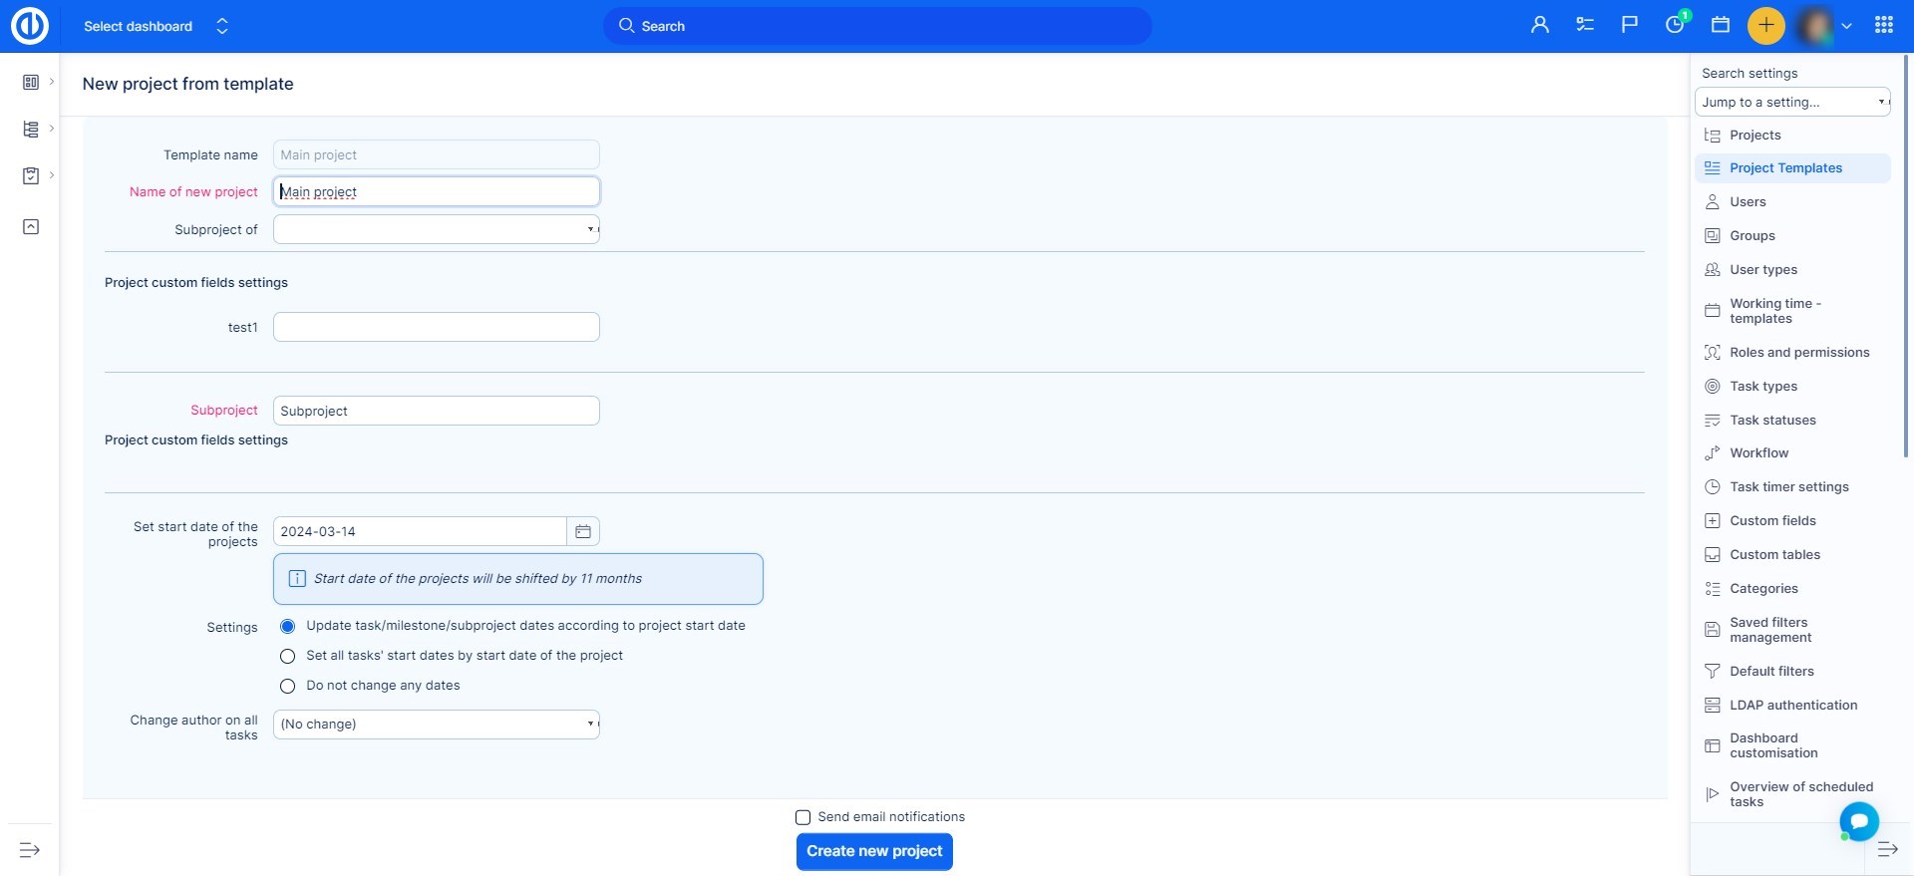Click the yellow plus quick-add button
Viewport: 1914px width, 876px height.
point(1765,26)
